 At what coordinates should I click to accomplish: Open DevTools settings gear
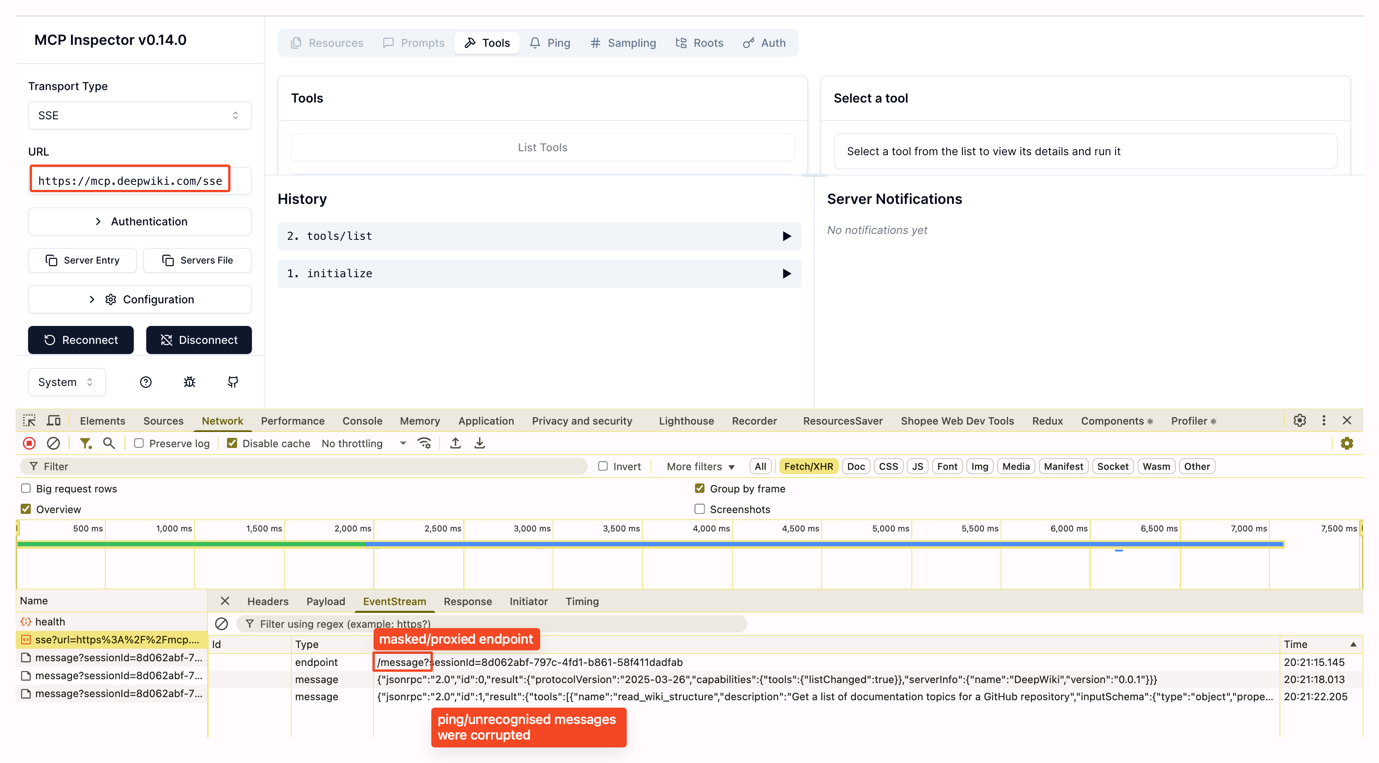pos(1299,421)
